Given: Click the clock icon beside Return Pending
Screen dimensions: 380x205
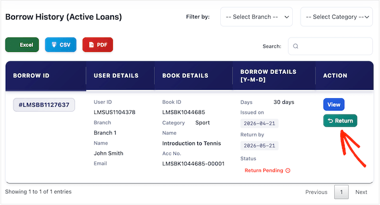Looking at the screenshot, I should [288, 170].
